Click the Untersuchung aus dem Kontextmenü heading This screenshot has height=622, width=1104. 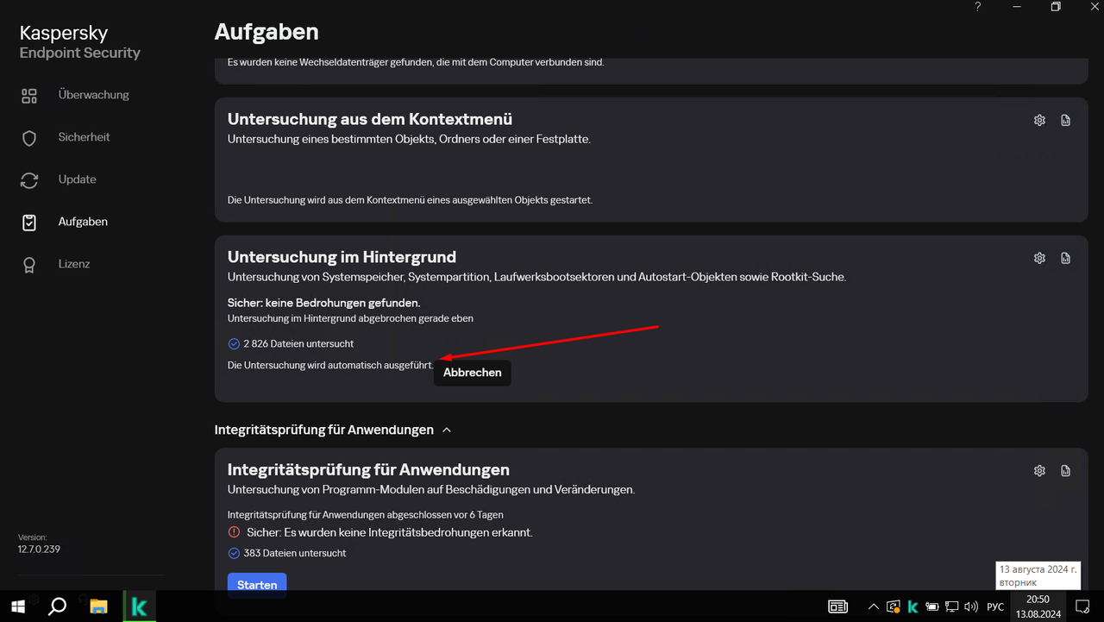[x=370, y=119]
